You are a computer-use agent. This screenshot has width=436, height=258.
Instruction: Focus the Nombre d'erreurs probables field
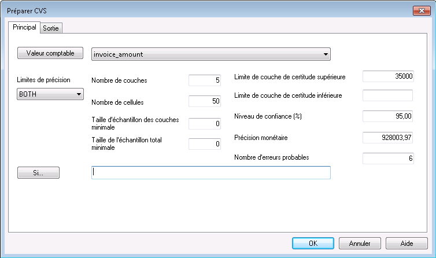(387, 159)
